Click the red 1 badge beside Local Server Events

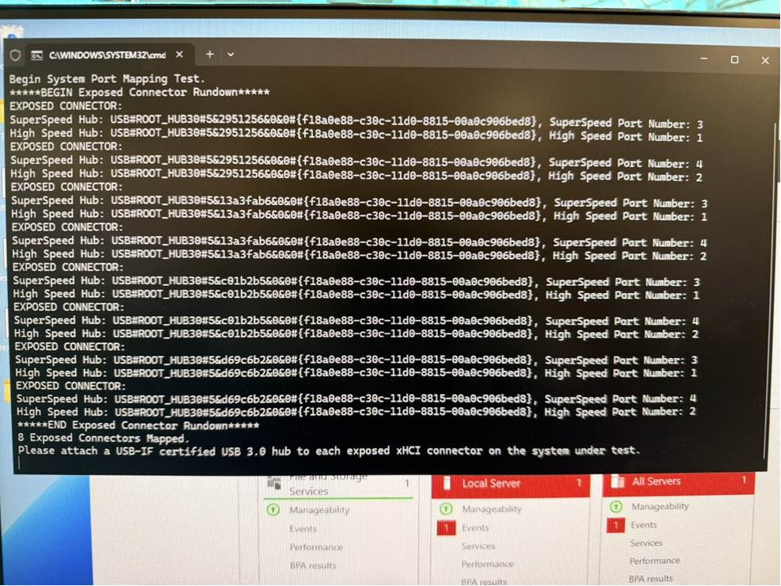point(446,527)
